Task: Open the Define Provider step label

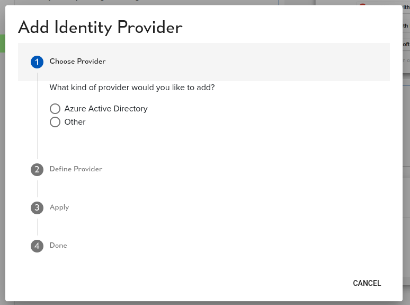Action: [76, 169]
